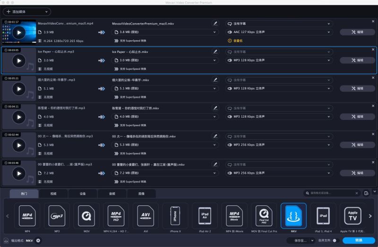Viewport: 378px width, 247px height.
Task: Select the Apple TV preset icon
Action: point(352,216)
